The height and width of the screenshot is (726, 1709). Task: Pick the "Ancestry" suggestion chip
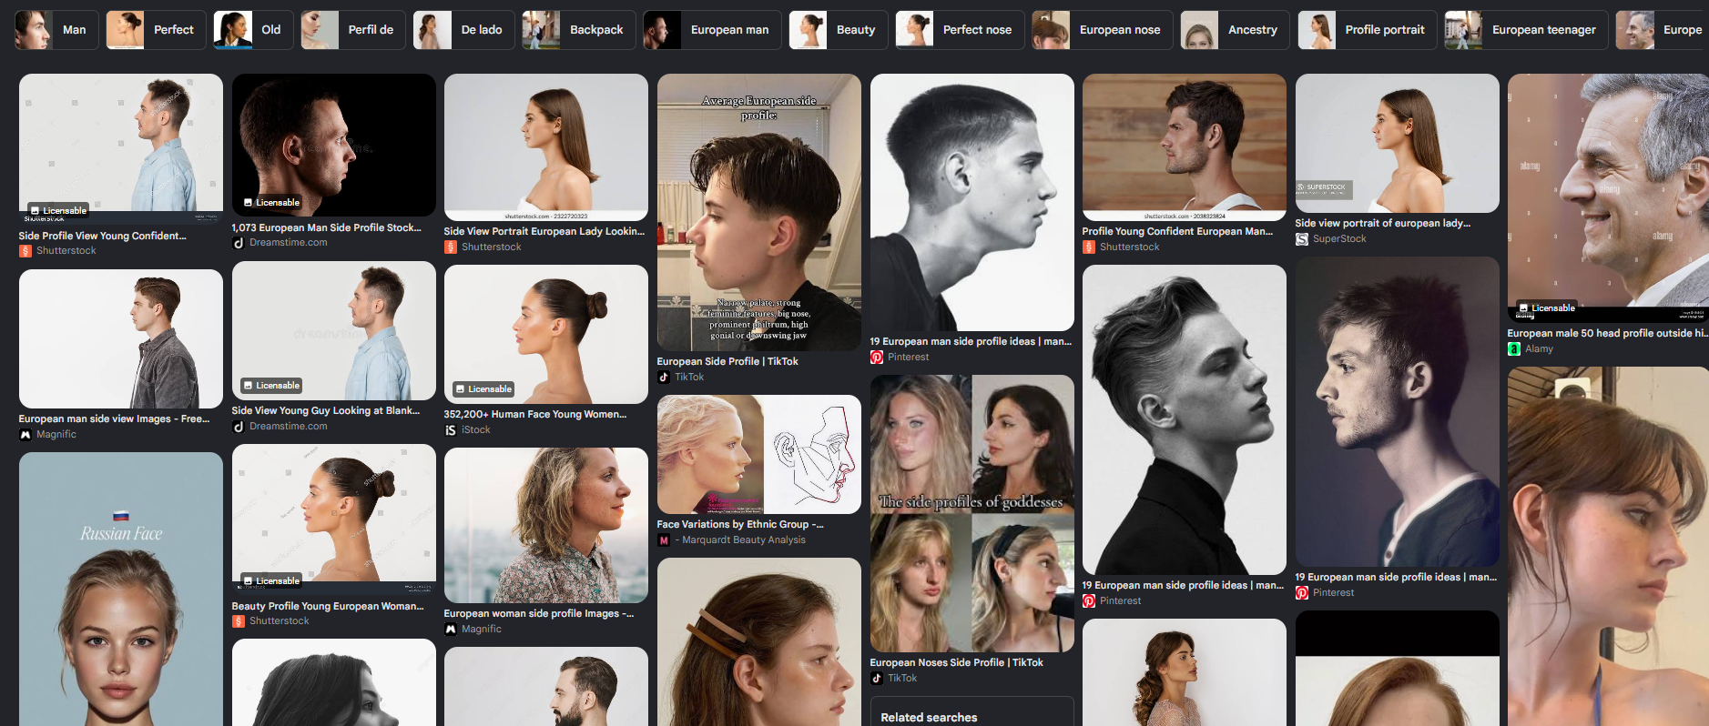click(1235, 30)
